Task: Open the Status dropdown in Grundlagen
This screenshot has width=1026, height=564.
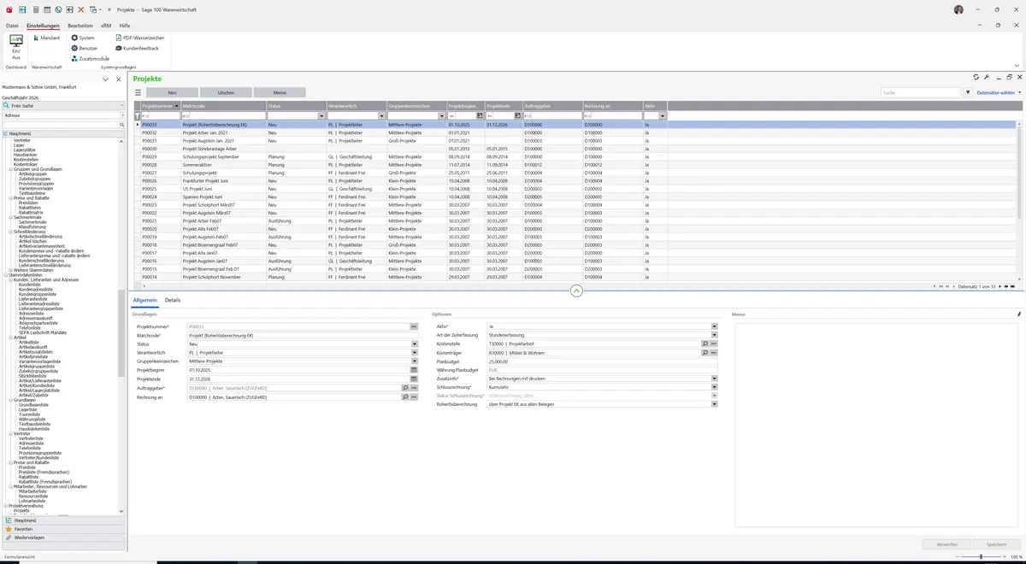Action: click(415, 344)
